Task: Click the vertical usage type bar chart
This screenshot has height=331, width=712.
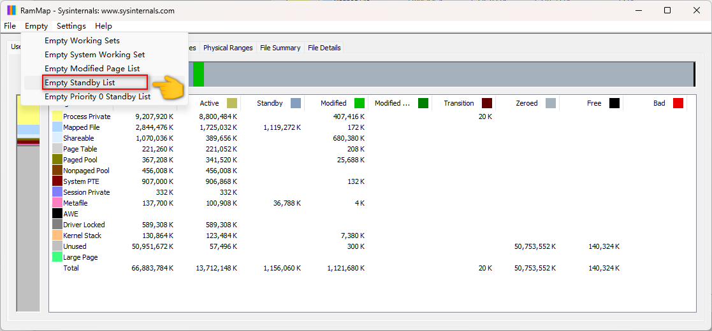Action: coord(28,203)
